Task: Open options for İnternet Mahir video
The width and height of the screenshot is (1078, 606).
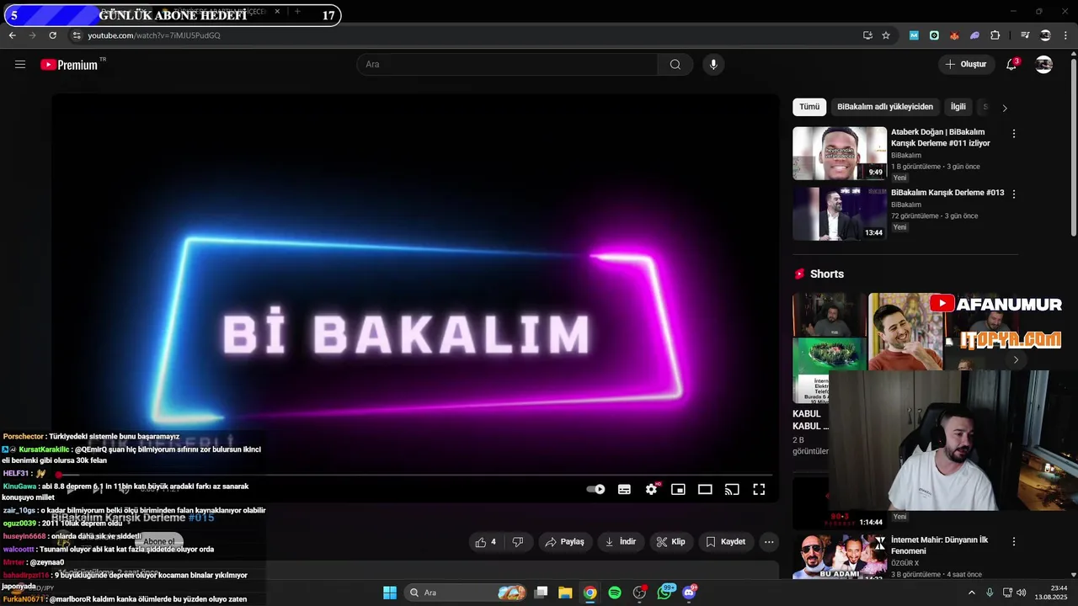Action: [1014, 542]
